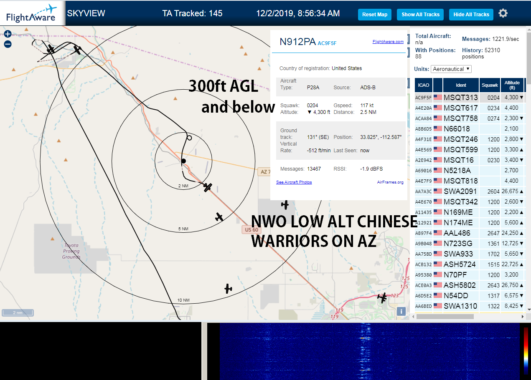This screenshot has height=380, width=531.
Task: Click the Toyota Proving Grounds map label
Action: 71,251
